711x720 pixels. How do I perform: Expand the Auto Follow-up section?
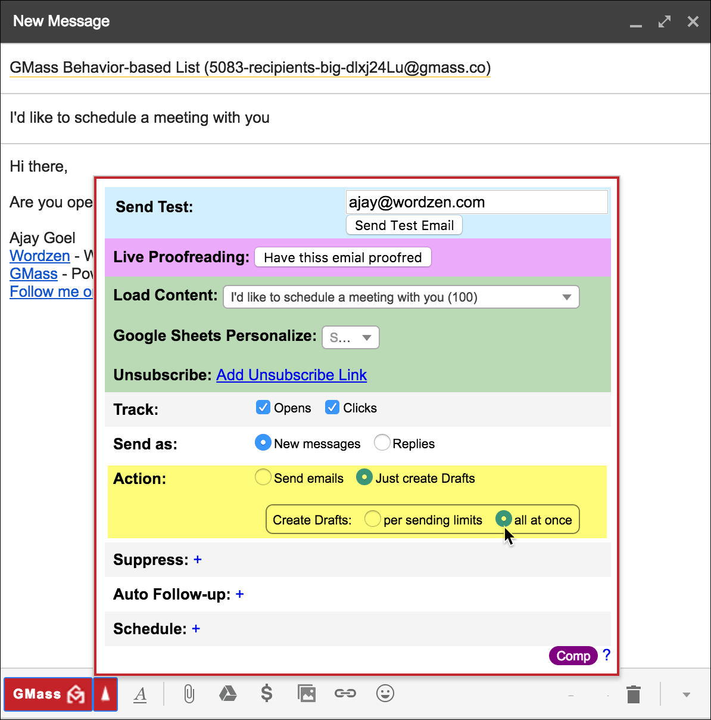tap(240, 594)
